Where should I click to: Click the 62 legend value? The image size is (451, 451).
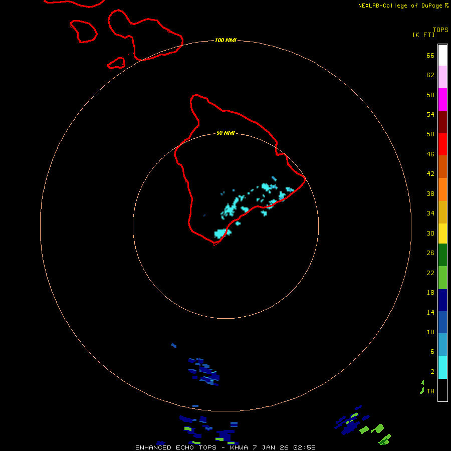pyautogui.click(x=430, y=75)
